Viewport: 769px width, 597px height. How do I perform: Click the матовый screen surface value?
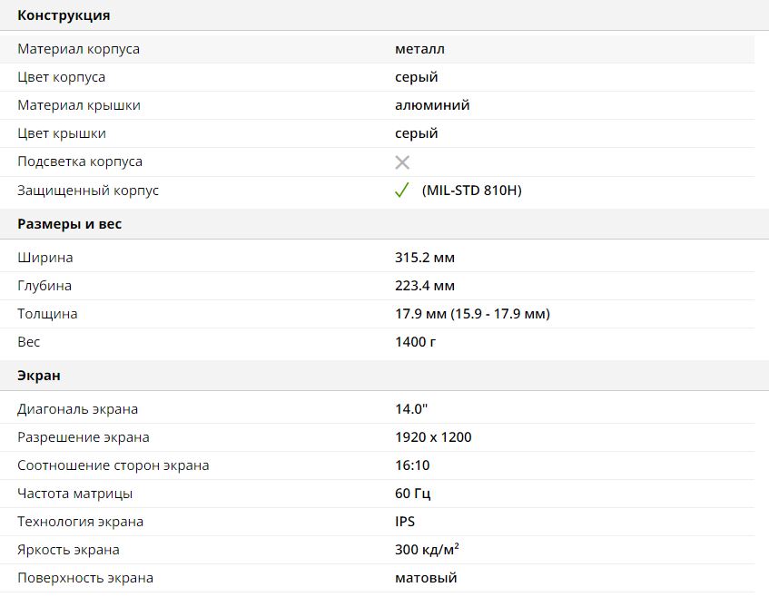coord(426,578)
